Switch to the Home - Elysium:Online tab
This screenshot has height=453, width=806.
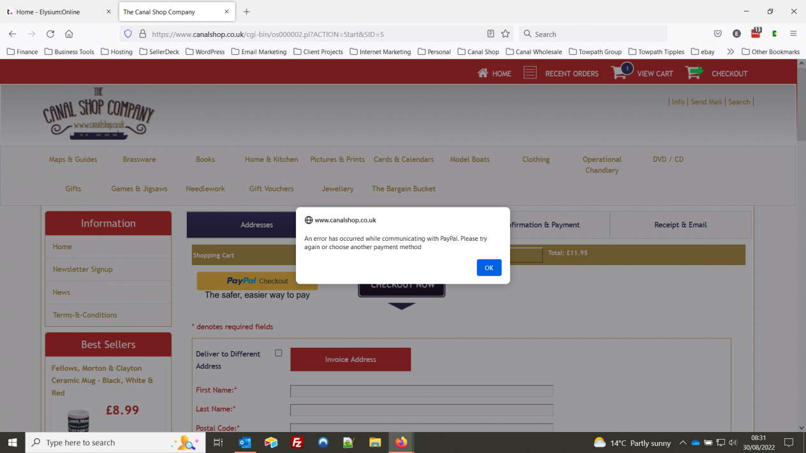pyautogui.click(x=56, y=11)
